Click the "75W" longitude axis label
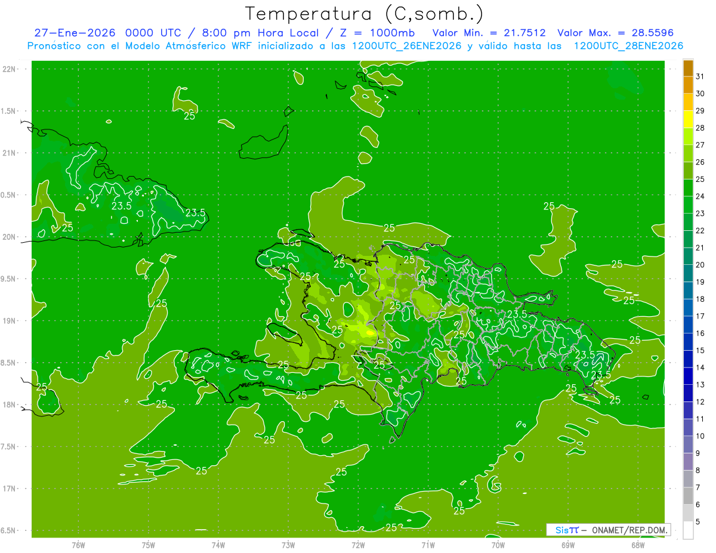This screenshot has width=716, height=553. (149, 545)
